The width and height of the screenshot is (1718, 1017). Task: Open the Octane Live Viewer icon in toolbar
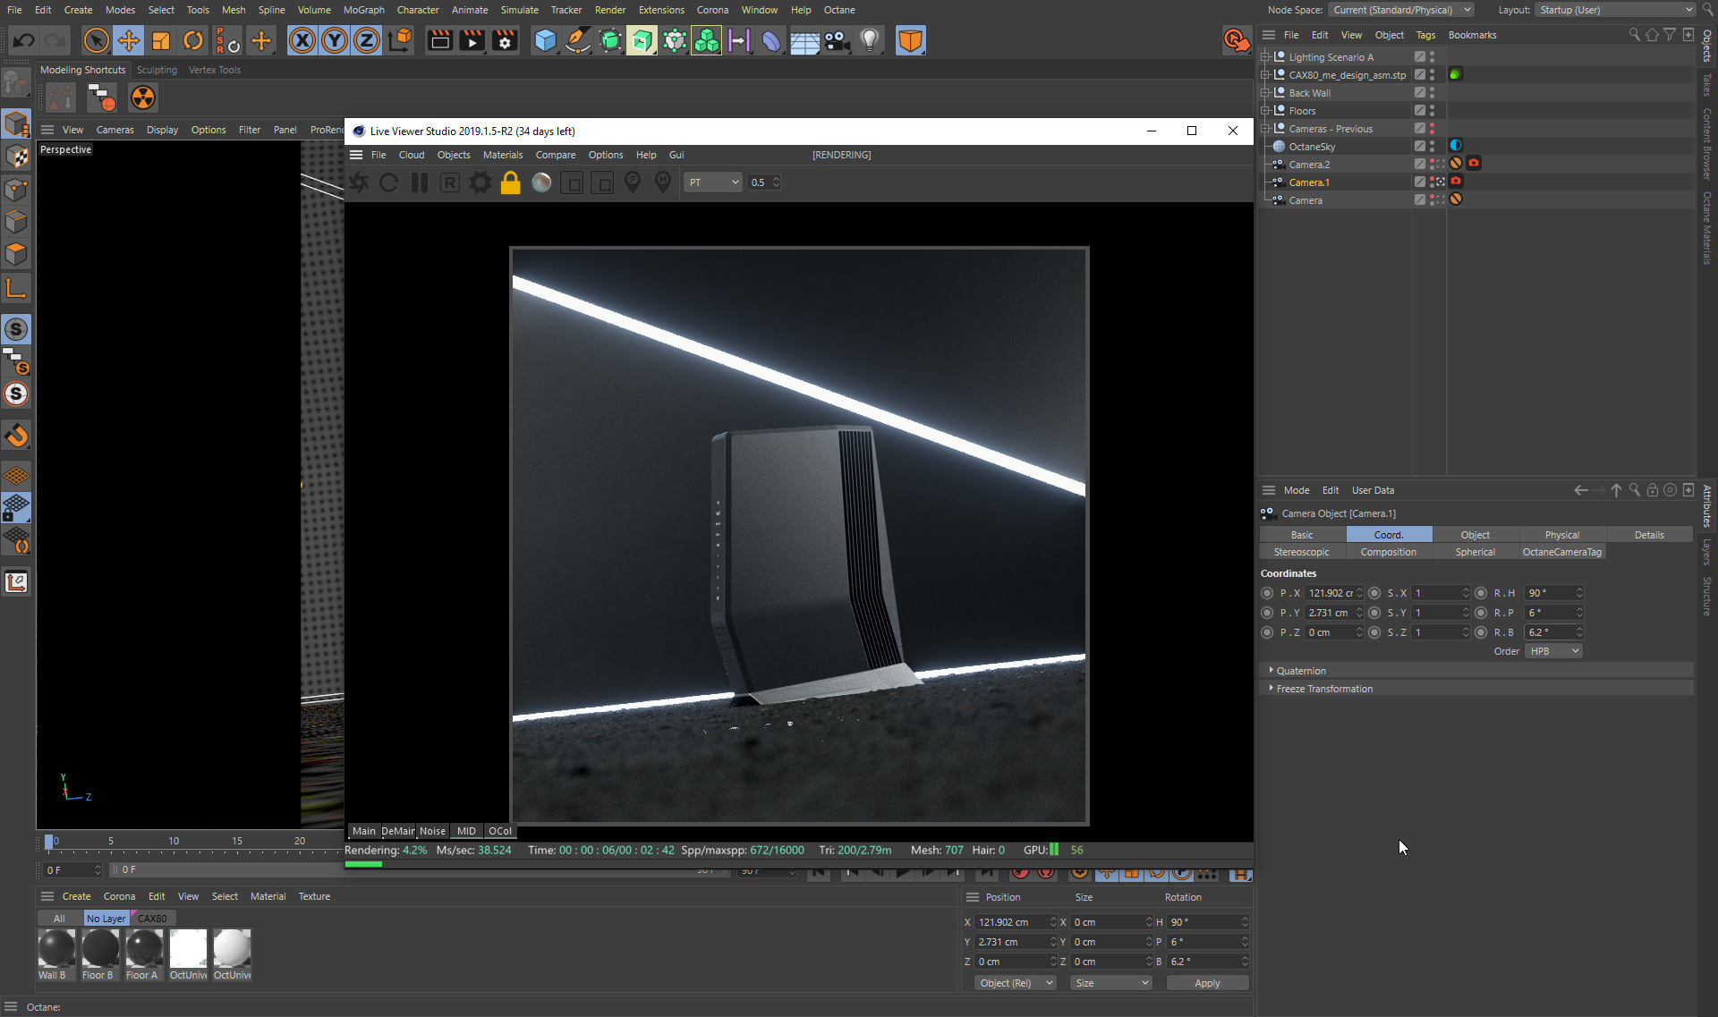(x=1236, y=40)
